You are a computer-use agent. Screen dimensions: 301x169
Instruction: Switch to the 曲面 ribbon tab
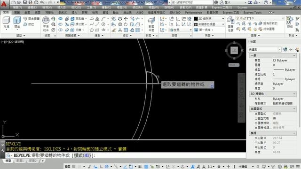pyautogui.click(x=27, y=13)
